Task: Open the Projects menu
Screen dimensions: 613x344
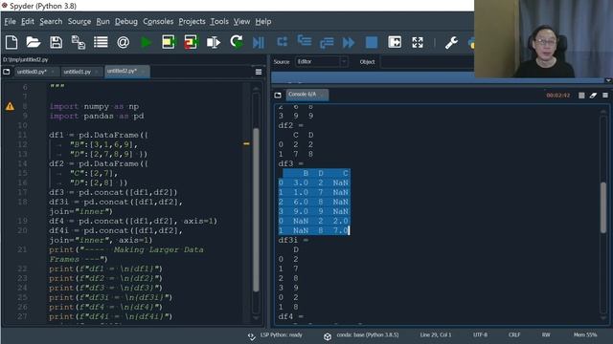Action: pos(192,21)
